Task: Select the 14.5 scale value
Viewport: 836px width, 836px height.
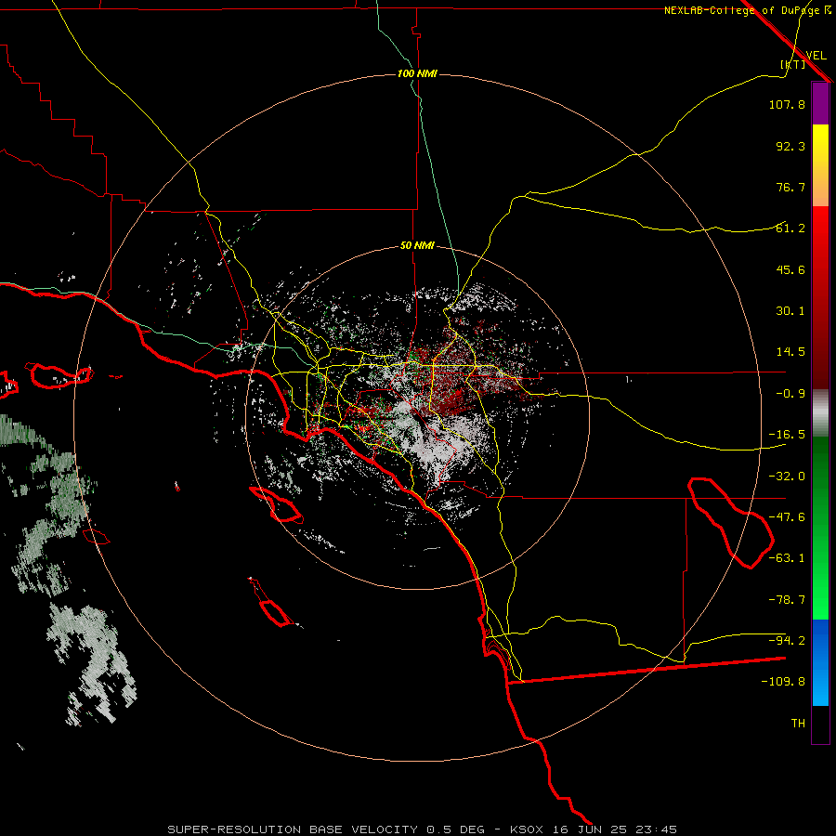Action: coord(790,352)
